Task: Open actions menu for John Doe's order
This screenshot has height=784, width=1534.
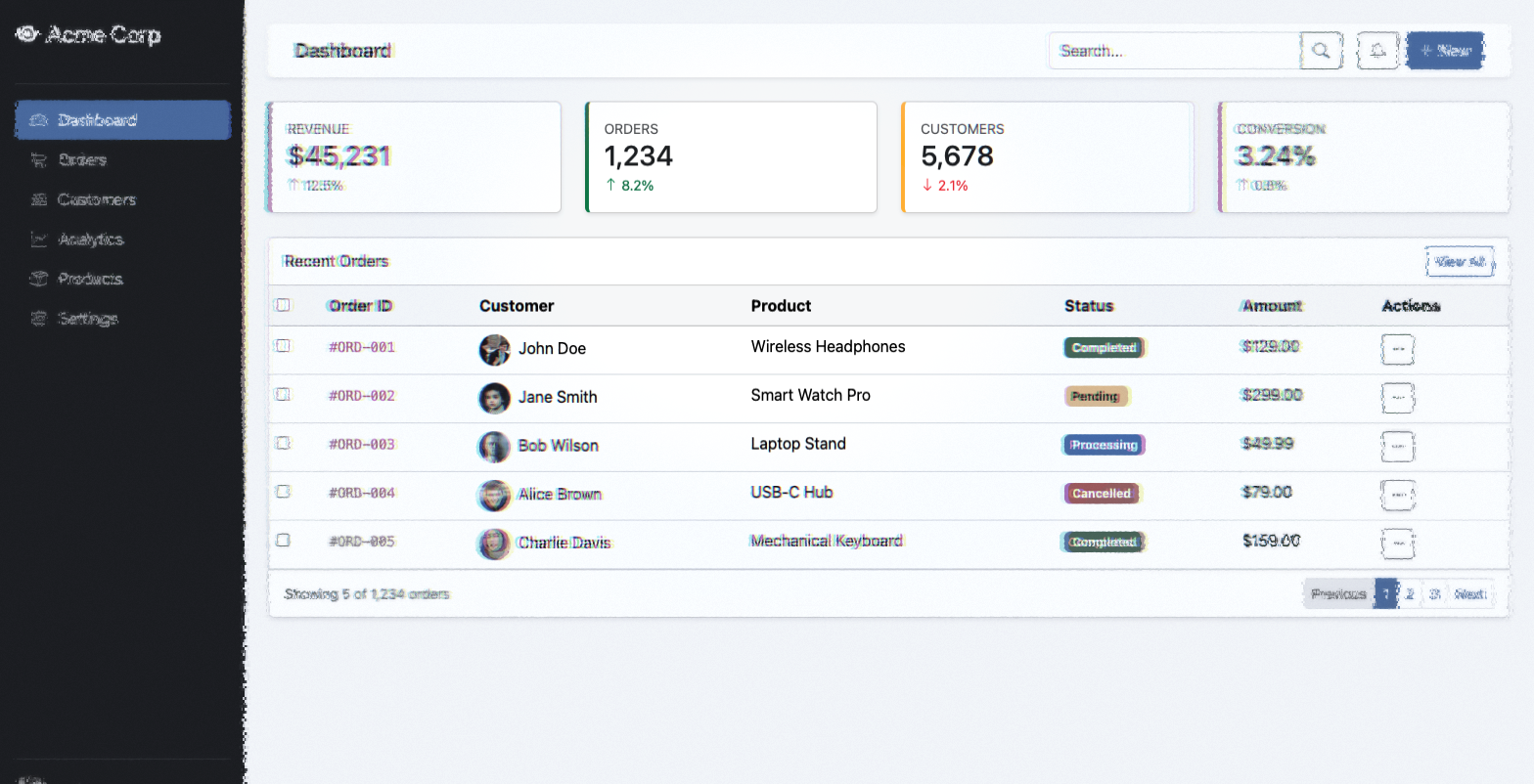Action: pyautogui.click(x=1398, y=349)
